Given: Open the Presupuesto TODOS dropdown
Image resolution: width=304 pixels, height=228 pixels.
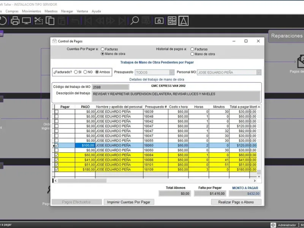Looking at the screenshot, I should (x=172, y=72).
